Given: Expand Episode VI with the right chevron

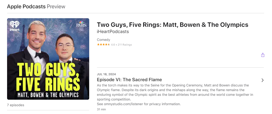Looking at the screenshot, I should (x=263, y=80).
